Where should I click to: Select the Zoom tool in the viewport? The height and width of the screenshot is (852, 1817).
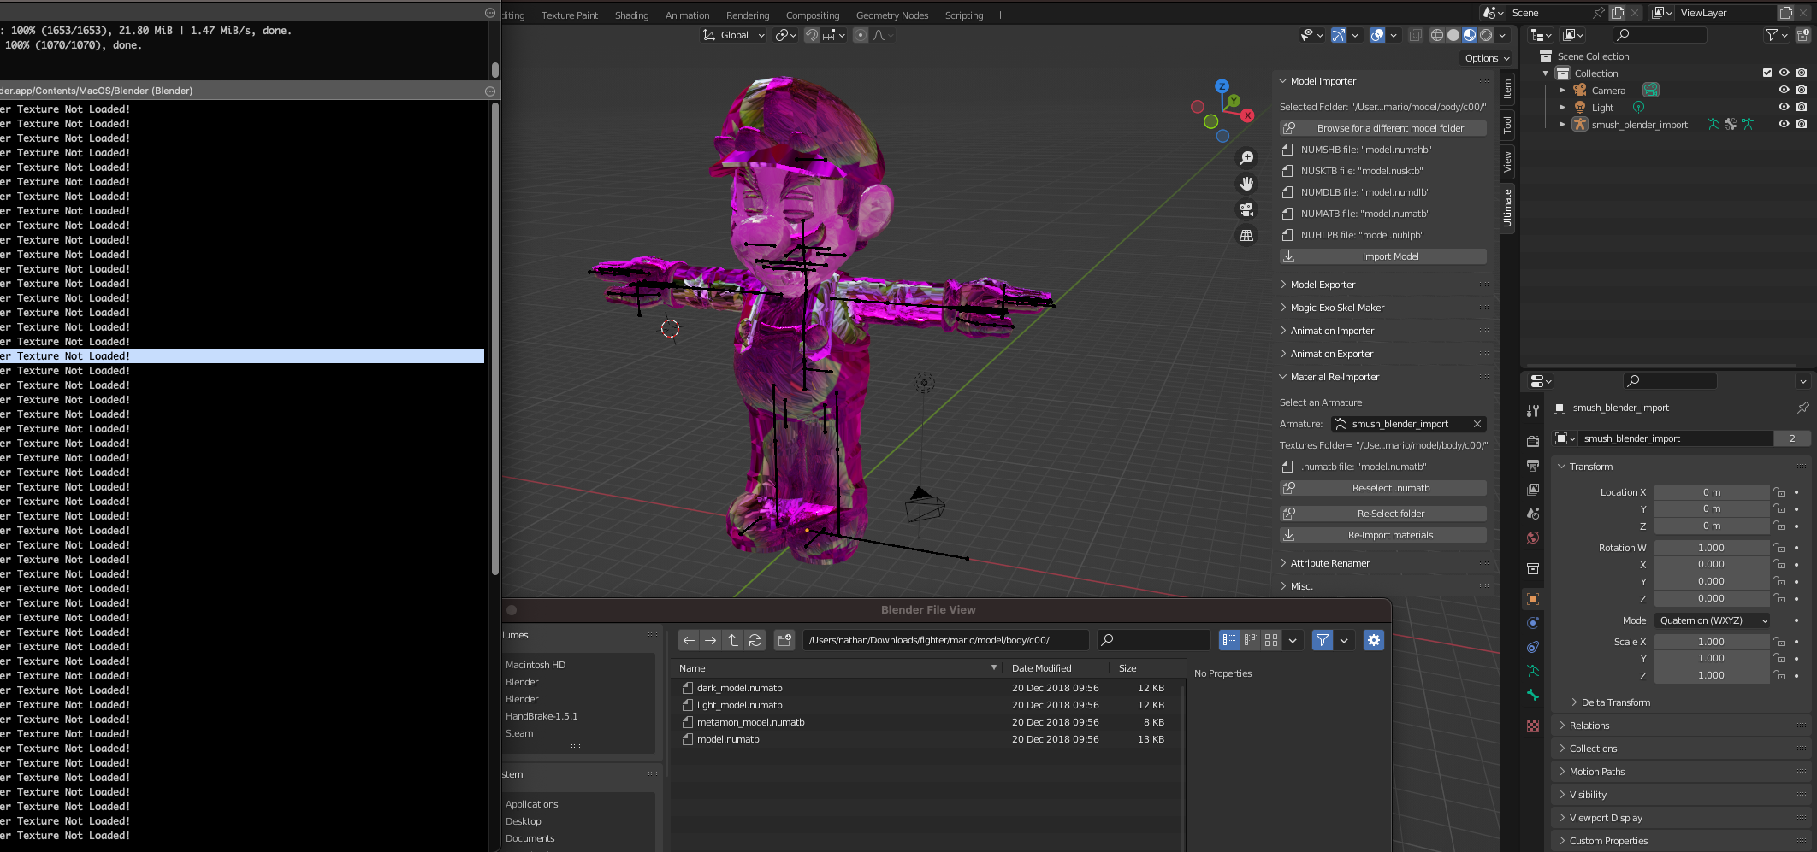click(x=1247, y=158)
